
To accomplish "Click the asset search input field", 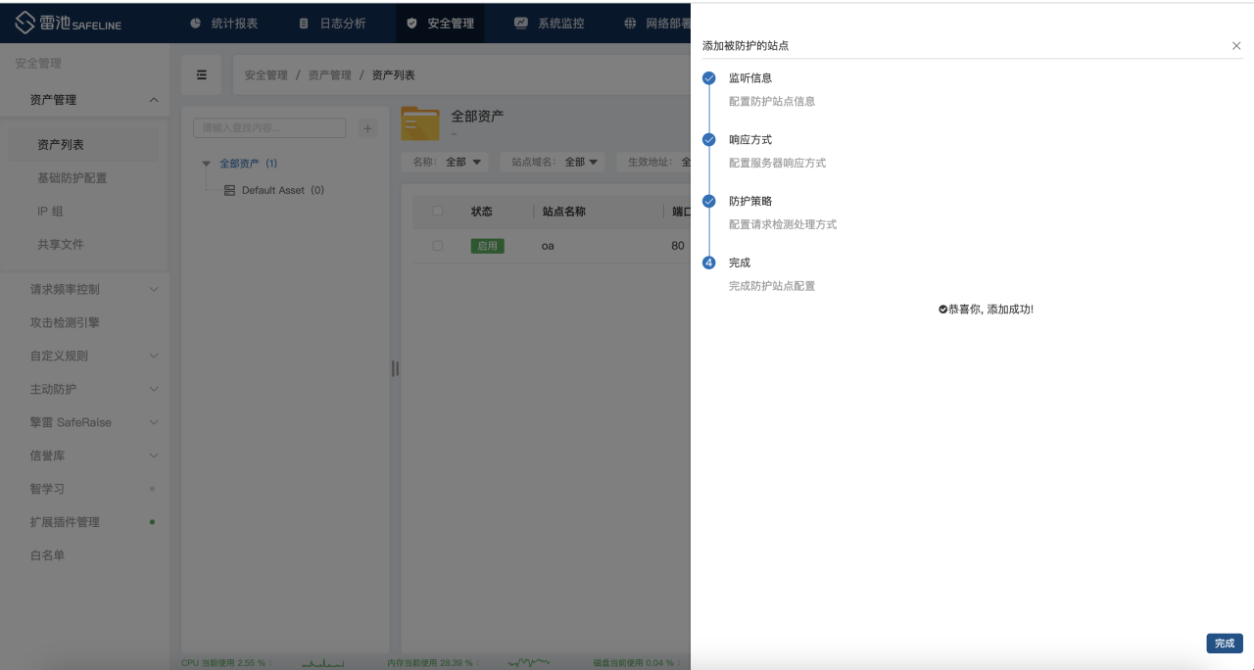I will (269, 128).
